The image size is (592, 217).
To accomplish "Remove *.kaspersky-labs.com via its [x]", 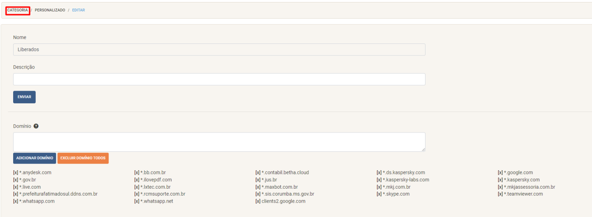I will click(379, 180).
